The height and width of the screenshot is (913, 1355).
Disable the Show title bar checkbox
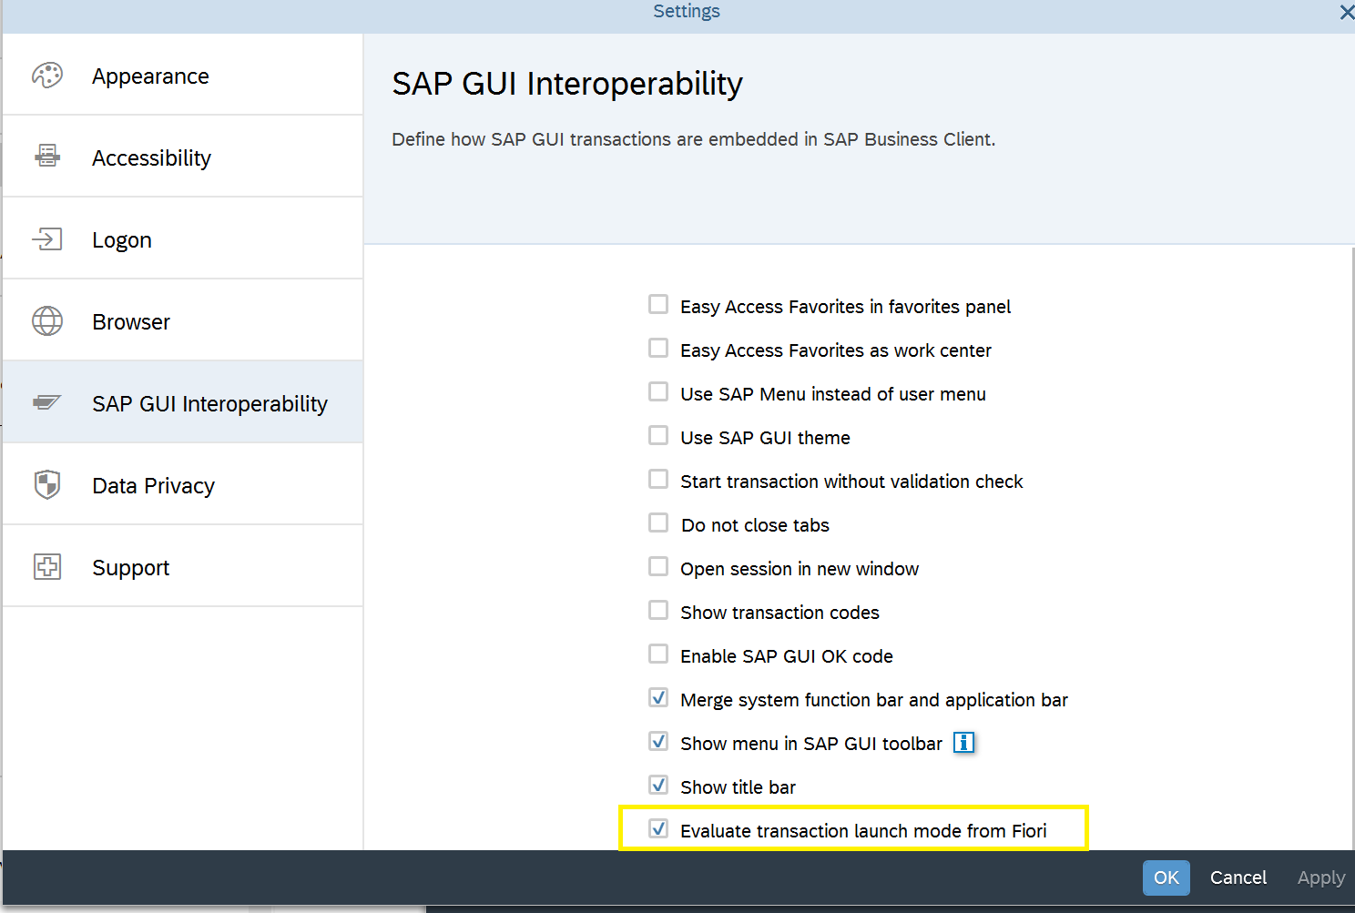(x=658, y=786)
